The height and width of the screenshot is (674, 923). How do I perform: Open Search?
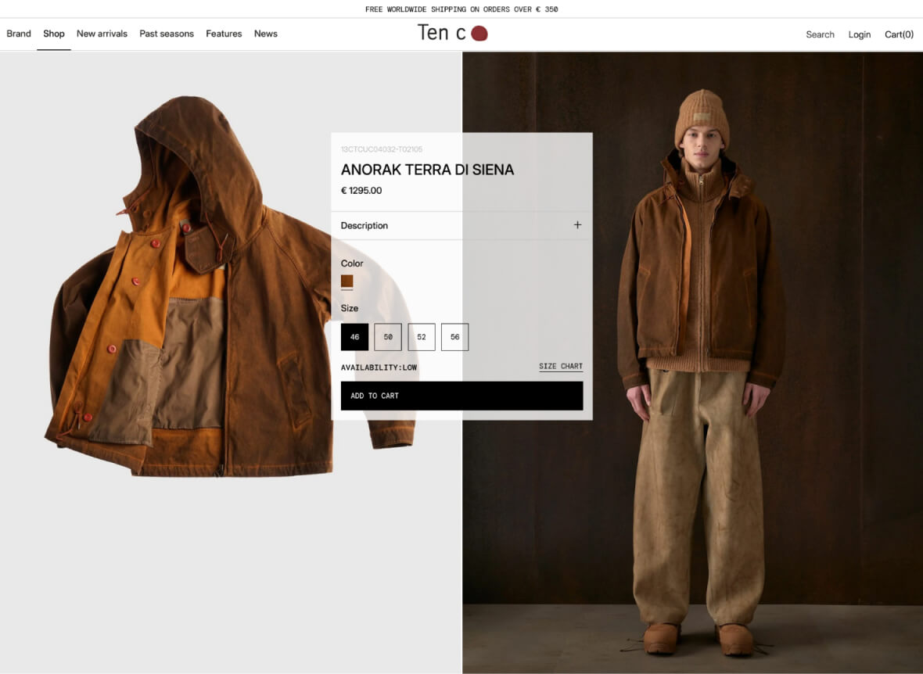[820, 34]
